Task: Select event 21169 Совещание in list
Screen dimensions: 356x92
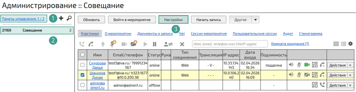Action: (x=37, y=30)
